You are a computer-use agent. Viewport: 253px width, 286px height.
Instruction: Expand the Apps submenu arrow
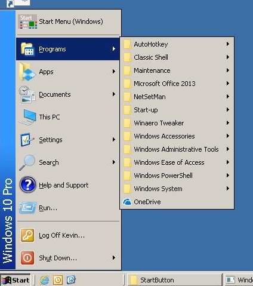coord(113,71)
